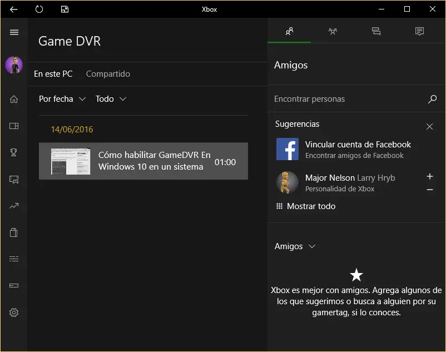Open the Todo filter dropdown
The image size is (446, 352).
click(111, 99)
